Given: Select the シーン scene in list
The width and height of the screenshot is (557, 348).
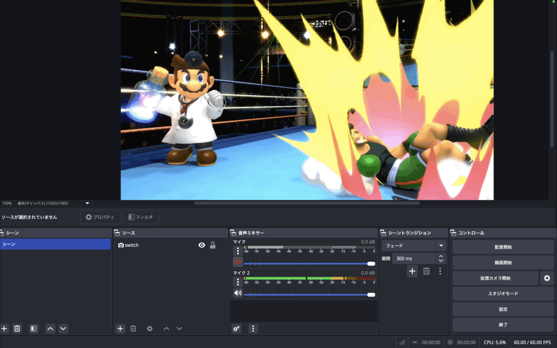Looking at the screenshot, I should pos(55,244).
